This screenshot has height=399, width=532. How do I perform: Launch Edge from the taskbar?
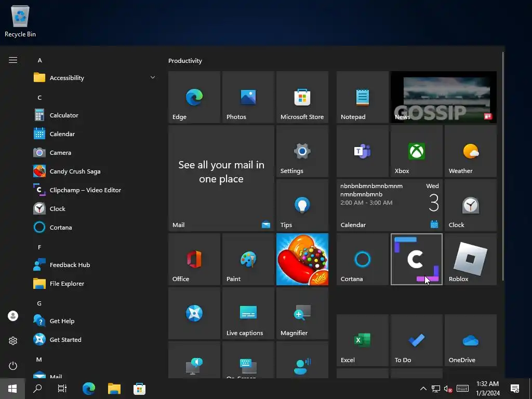click(x=89, y=389)
